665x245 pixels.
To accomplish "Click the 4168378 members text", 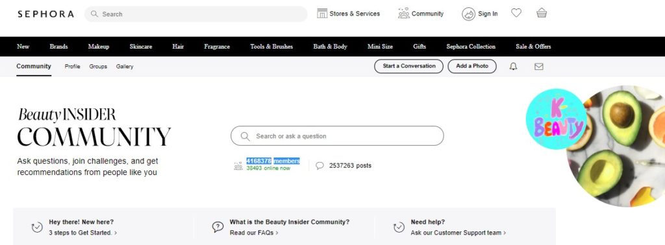I will click(x=273, y=161).
